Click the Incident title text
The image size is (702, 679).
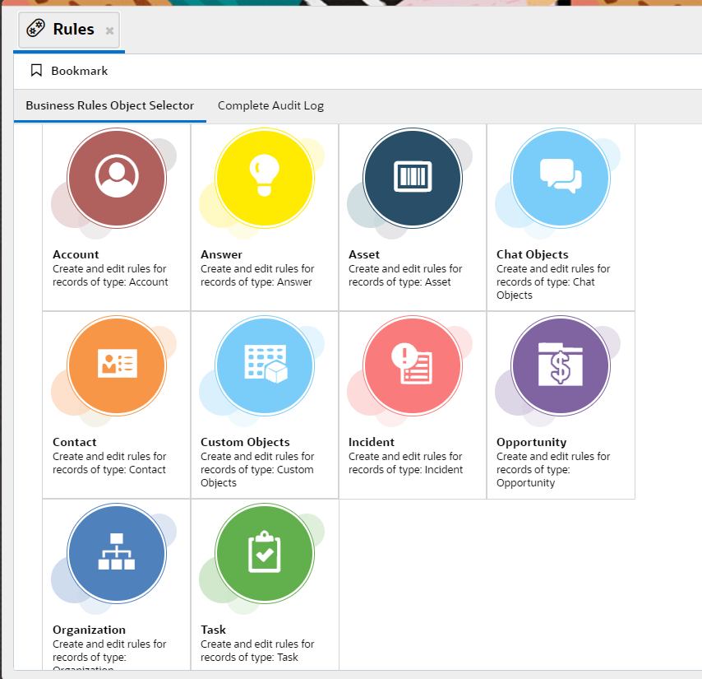click(x=372, y=442)
